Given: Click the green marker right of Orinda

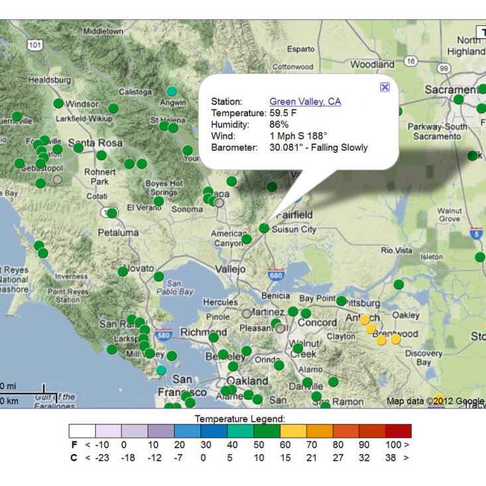Looking at the screenshot, I should pyautogui.click(x=278, y=365).
